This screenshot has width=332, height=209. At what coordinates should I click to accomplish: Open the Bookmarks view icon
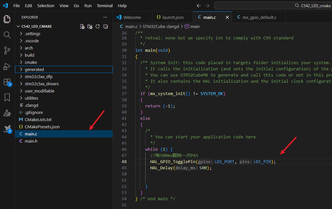(x=7, y=97)
